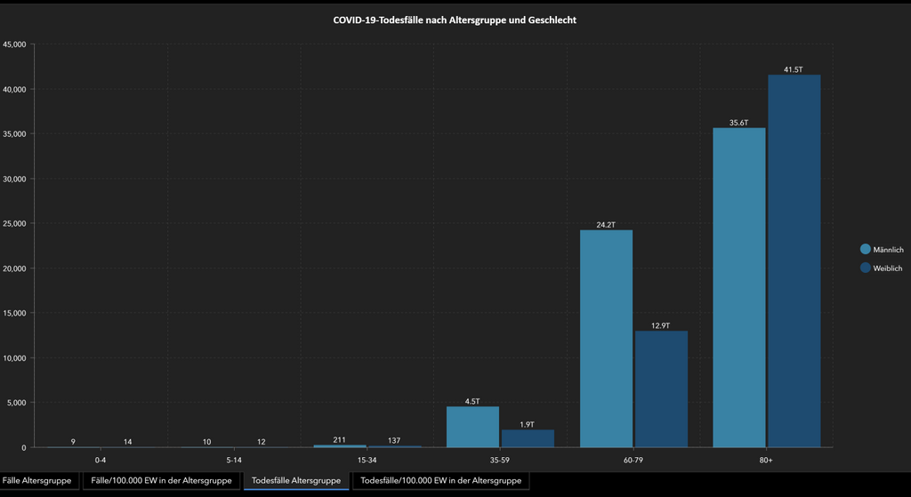The image size is (911, 497).
Task: Click the 60-79 age group axis label
Action: [x=633, y=460]
